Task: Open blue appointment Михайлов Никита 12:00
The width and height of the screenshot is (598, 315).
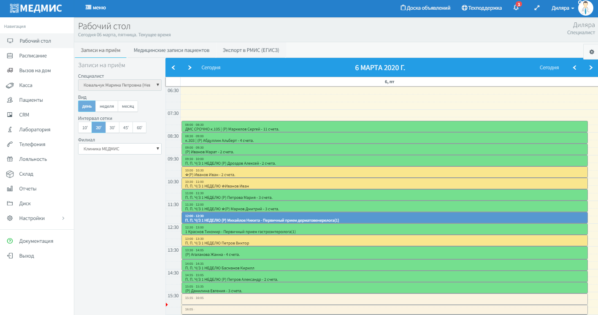Action: tap(384, 218)
